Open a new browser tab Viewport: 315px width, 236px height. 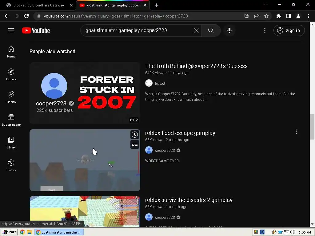[157, 5]
